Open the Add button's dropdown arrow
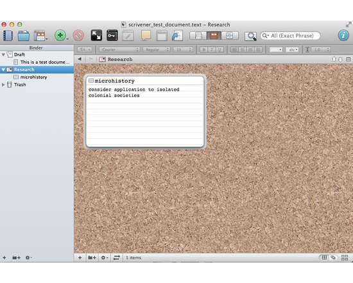Screen dimensions: 353x283 tap(67, 39)
